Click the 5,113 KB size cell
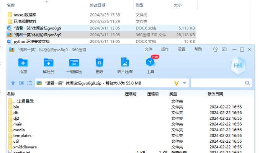270x153 pixels. [187, 28]
